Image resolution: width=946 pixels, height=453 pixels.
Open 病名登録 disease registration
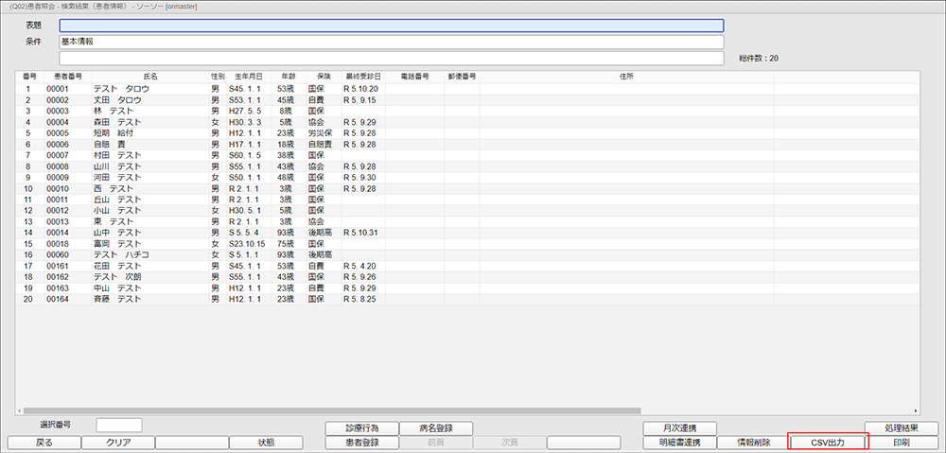(x=436, y=427)
